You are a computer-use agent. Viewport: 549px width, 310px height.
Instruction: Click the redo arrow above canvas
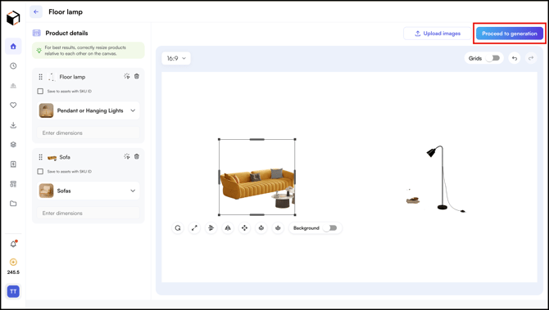pyautogui.click(x=531, y=58)
